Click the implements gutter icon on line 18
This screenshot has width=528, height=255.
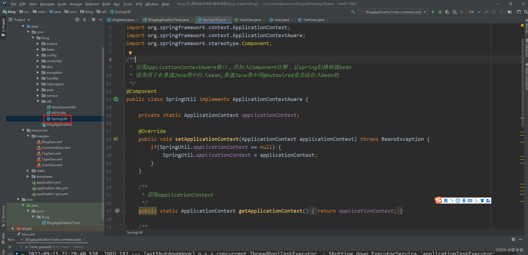(x=116, y=139)
